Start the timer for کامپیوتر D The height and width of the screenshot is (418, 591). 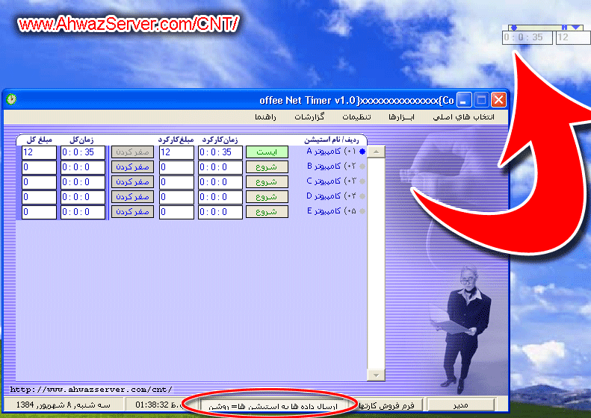(267, 196)
